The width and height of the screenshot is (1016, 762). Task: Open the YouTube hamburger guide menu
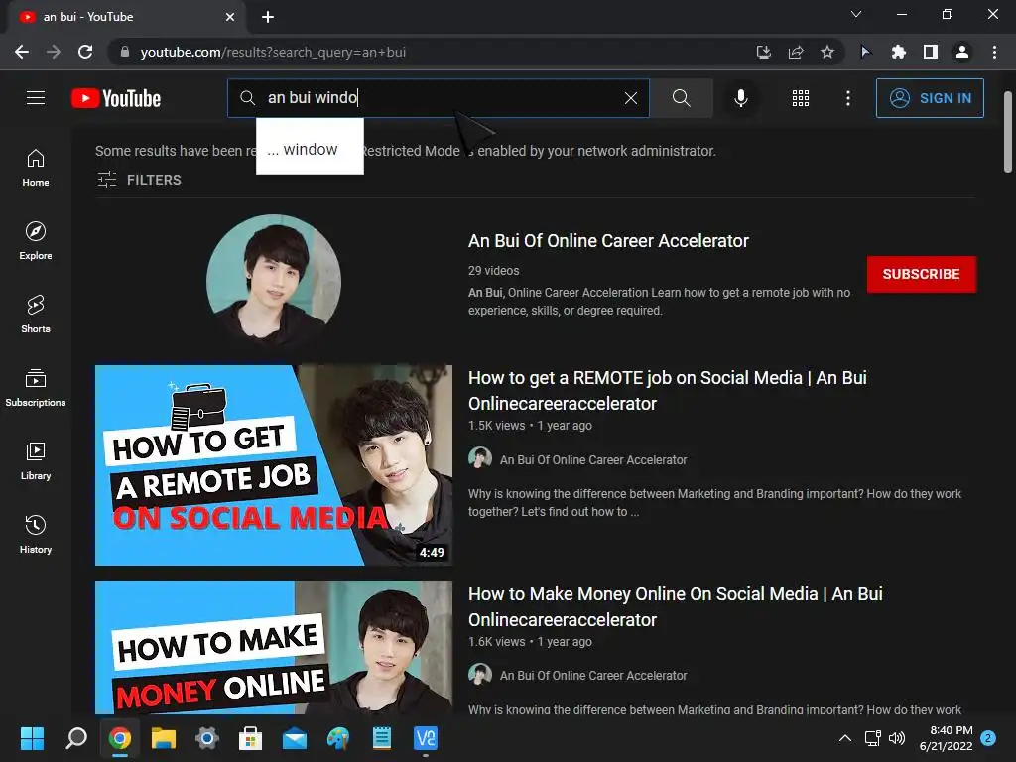pyautogui.click(x=36, y=98)
